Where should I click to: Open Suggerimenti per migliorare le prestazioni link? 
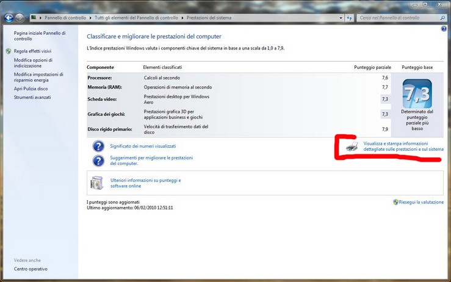(151, 161)
